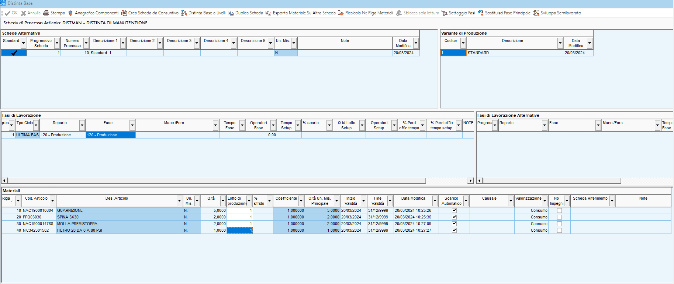This screenshot has width=674, height=284.
Task: Open Valorizzazione column filter dropdown
Action: [545, 201]
